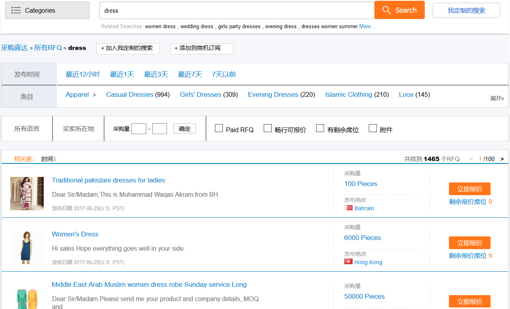Viewport: 510px width, 309px height.
Task: Sort results by 相关度
Action: [x=25, y=159]
